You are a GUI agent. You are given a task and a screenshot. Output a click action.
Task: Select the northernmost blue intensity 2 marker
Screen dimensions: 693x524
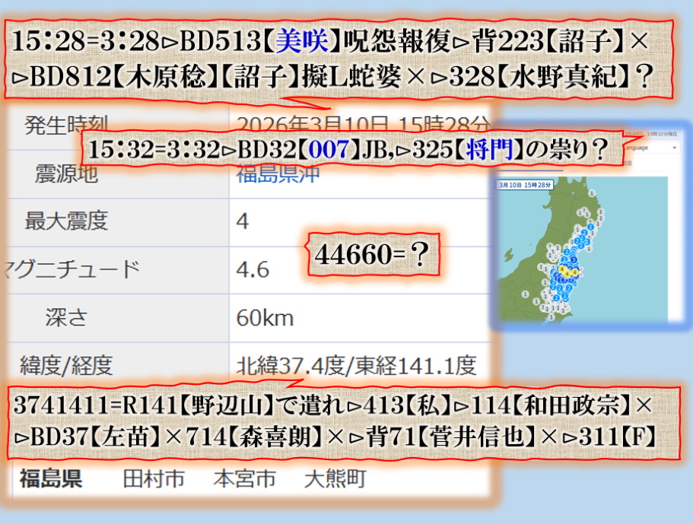(590, 227)
